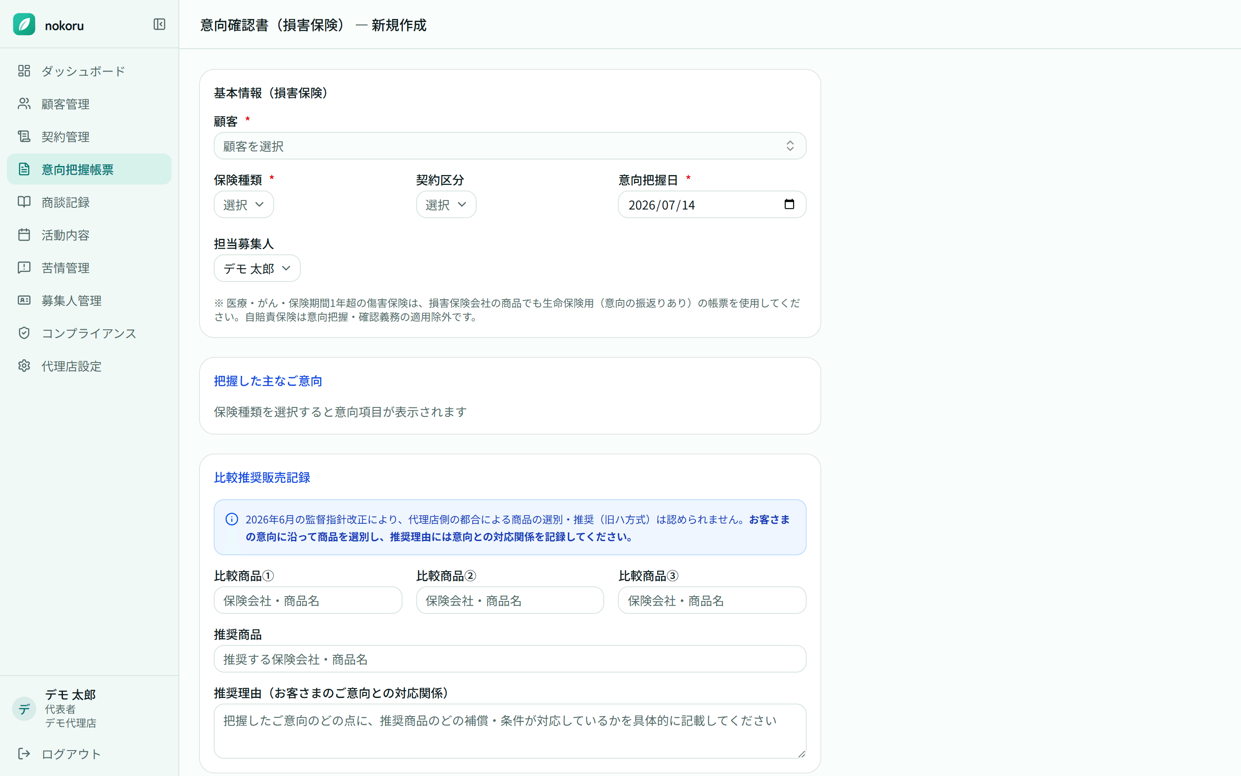Focus the 比較商品② input
The height and width of the screenshot is (776, 1241).
tap(510, 601)
